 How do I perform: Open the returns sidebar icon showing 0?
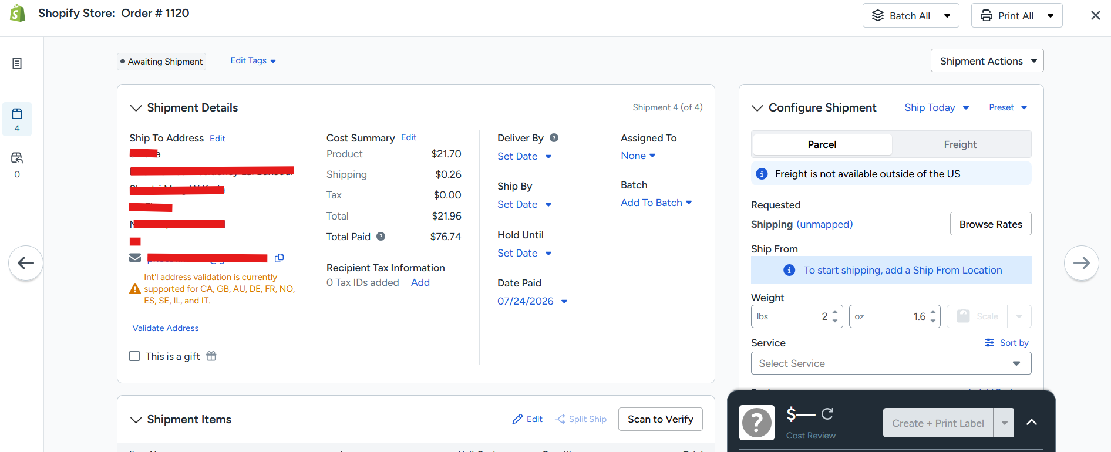tap(17, 164)
